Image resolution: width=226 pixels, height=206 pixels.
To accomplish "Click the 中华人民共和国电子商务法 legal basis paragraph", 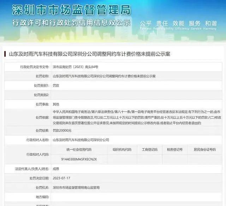I will click(137, 118).
